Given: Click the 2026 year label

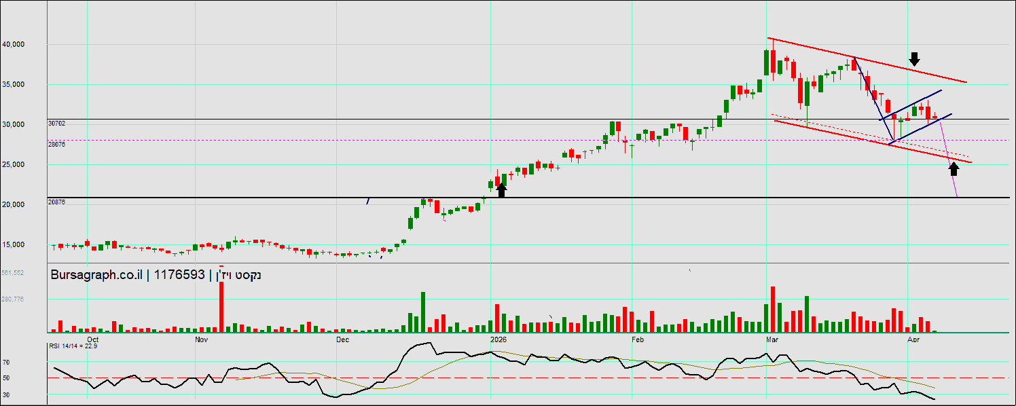Looking at the screenshot, I should 498,338.
